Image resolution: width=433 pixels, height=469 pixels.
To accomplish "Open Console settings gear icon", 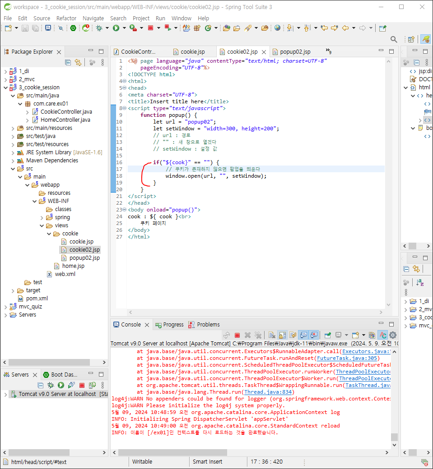I will tap(393, 335).
